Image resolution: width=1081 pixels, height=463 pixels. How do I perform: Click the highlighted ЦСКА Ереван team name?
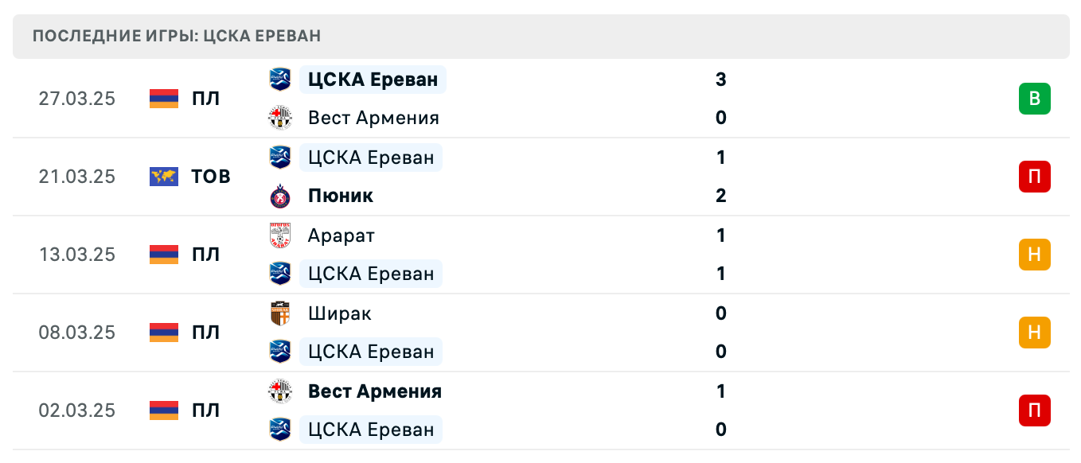click(373, 80)
